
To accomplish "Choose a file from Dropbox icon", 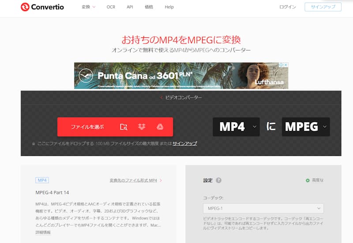I will pyautogui.click(x=142, y=127).
